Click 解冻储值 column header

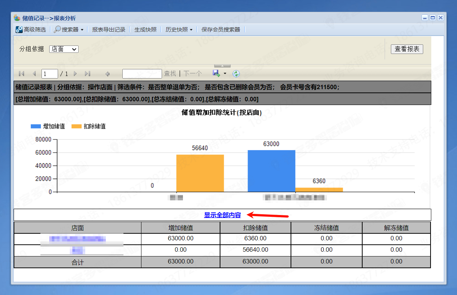point(396,228)
